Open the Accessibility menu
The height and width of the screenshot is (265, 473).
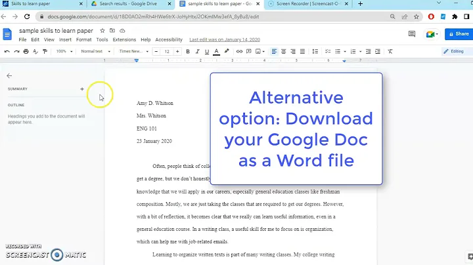pyautogui.click(x=169, y=40)
